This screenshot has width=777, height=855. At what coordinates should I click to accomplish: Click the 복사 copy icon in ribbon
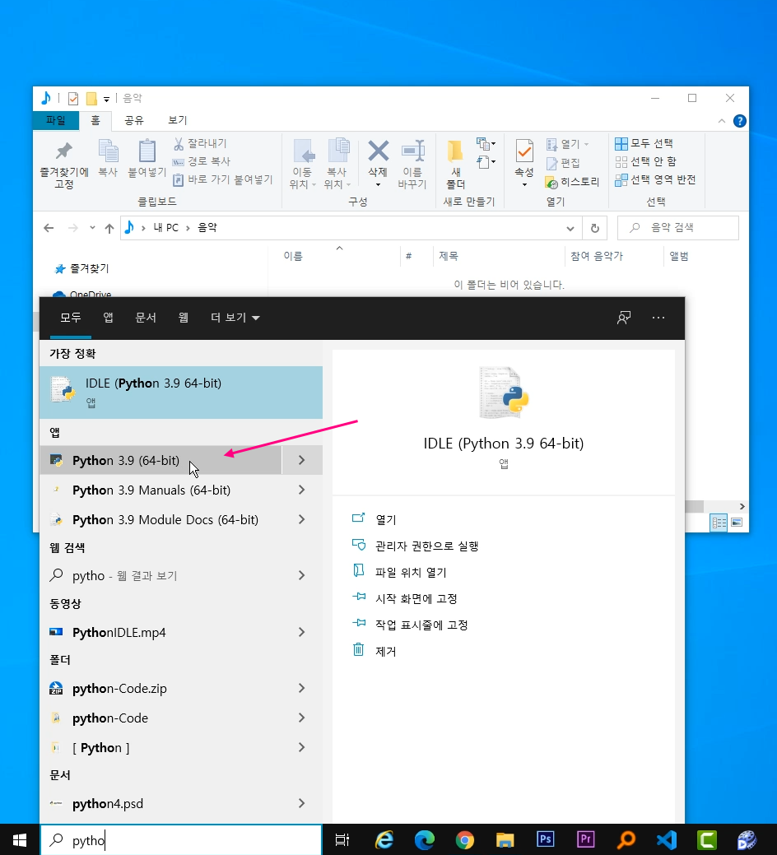(x=108, y=157)
